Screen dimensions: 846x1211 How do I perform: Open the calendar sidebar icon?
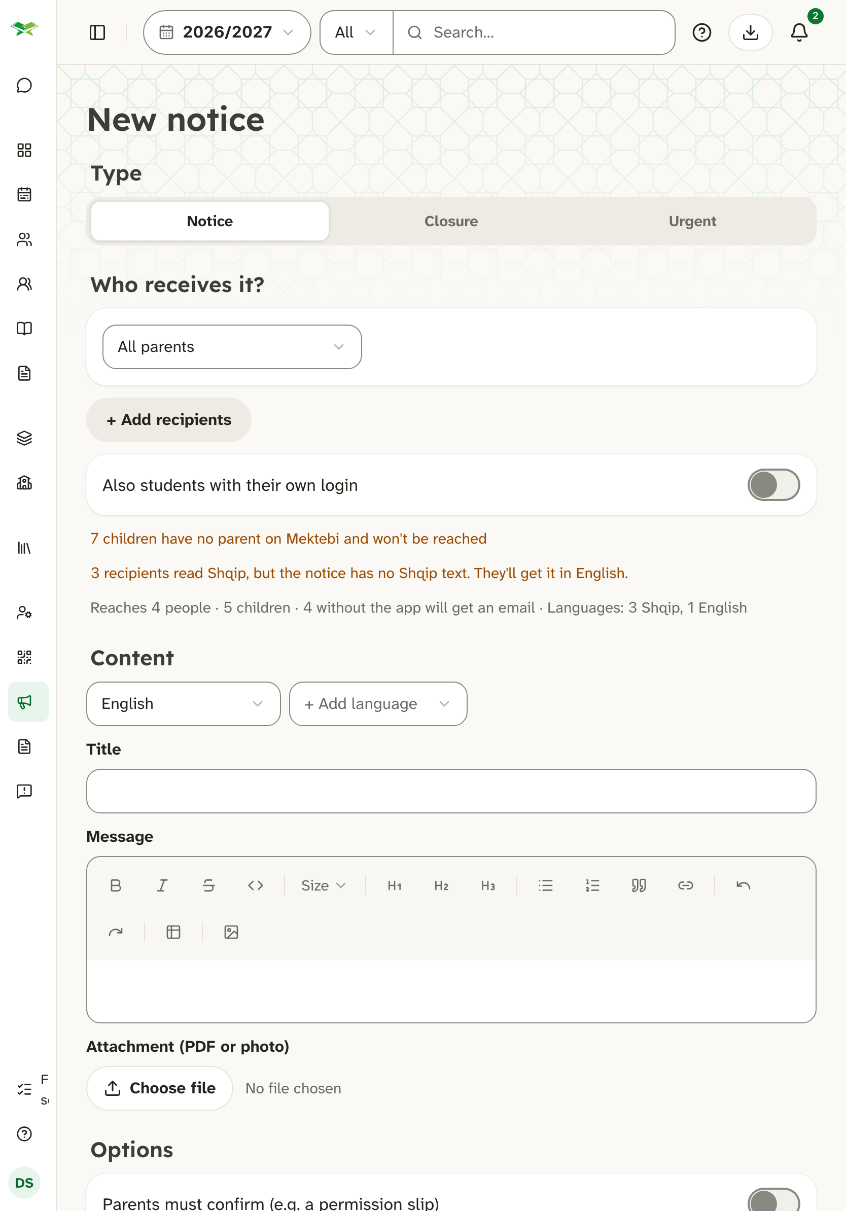24,195
